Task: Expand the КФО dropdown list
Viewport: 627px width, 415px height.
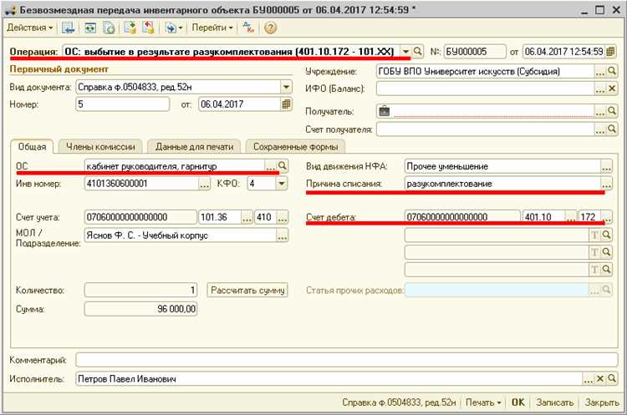Action: point(282,184)
